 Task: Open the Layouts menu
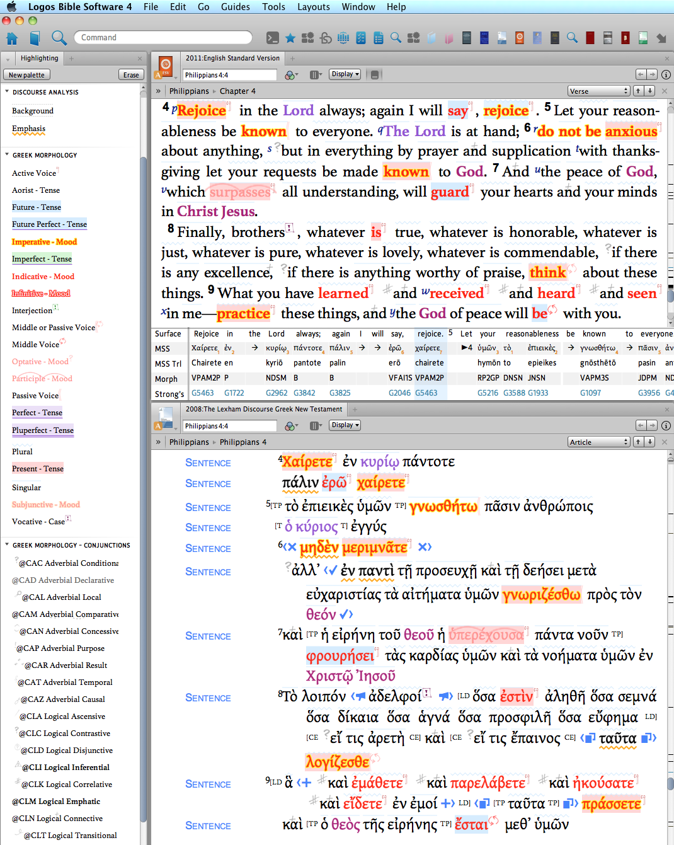(313, 7)
